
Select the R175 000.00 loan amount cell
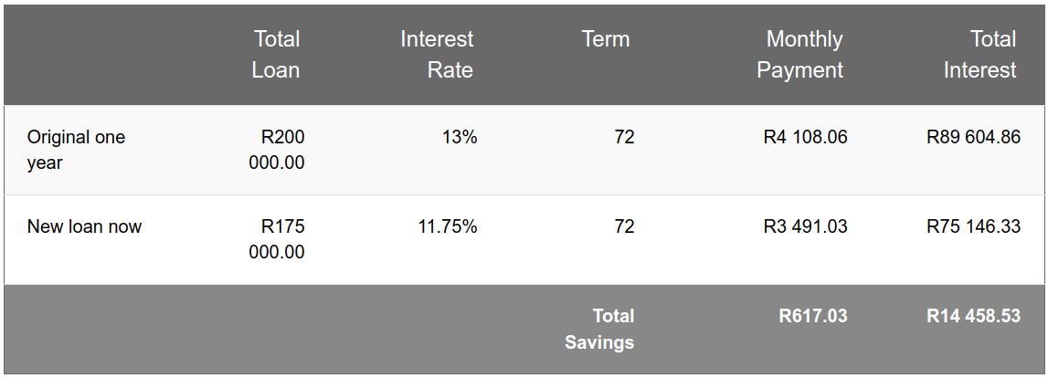(277, 239)
